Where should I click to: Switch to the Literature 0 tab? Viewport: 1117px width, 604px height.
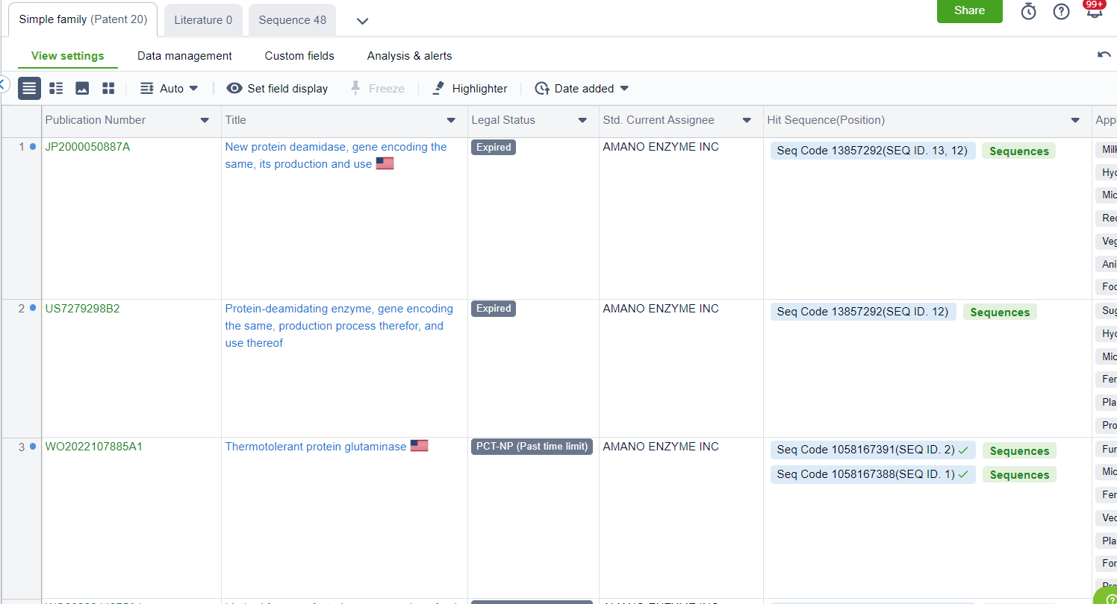[x=203, y=20]
